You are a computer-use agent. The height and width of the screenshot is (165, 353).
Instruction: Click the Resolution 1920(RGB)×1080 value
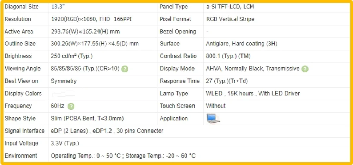click(91, 19)
